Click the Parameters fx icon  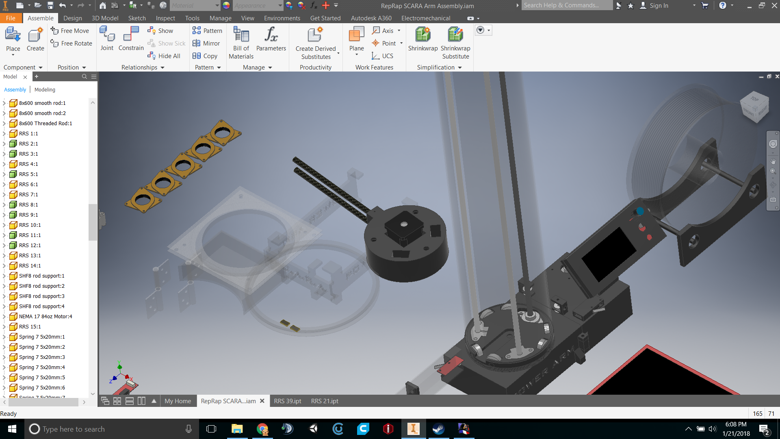pos(271,37)
